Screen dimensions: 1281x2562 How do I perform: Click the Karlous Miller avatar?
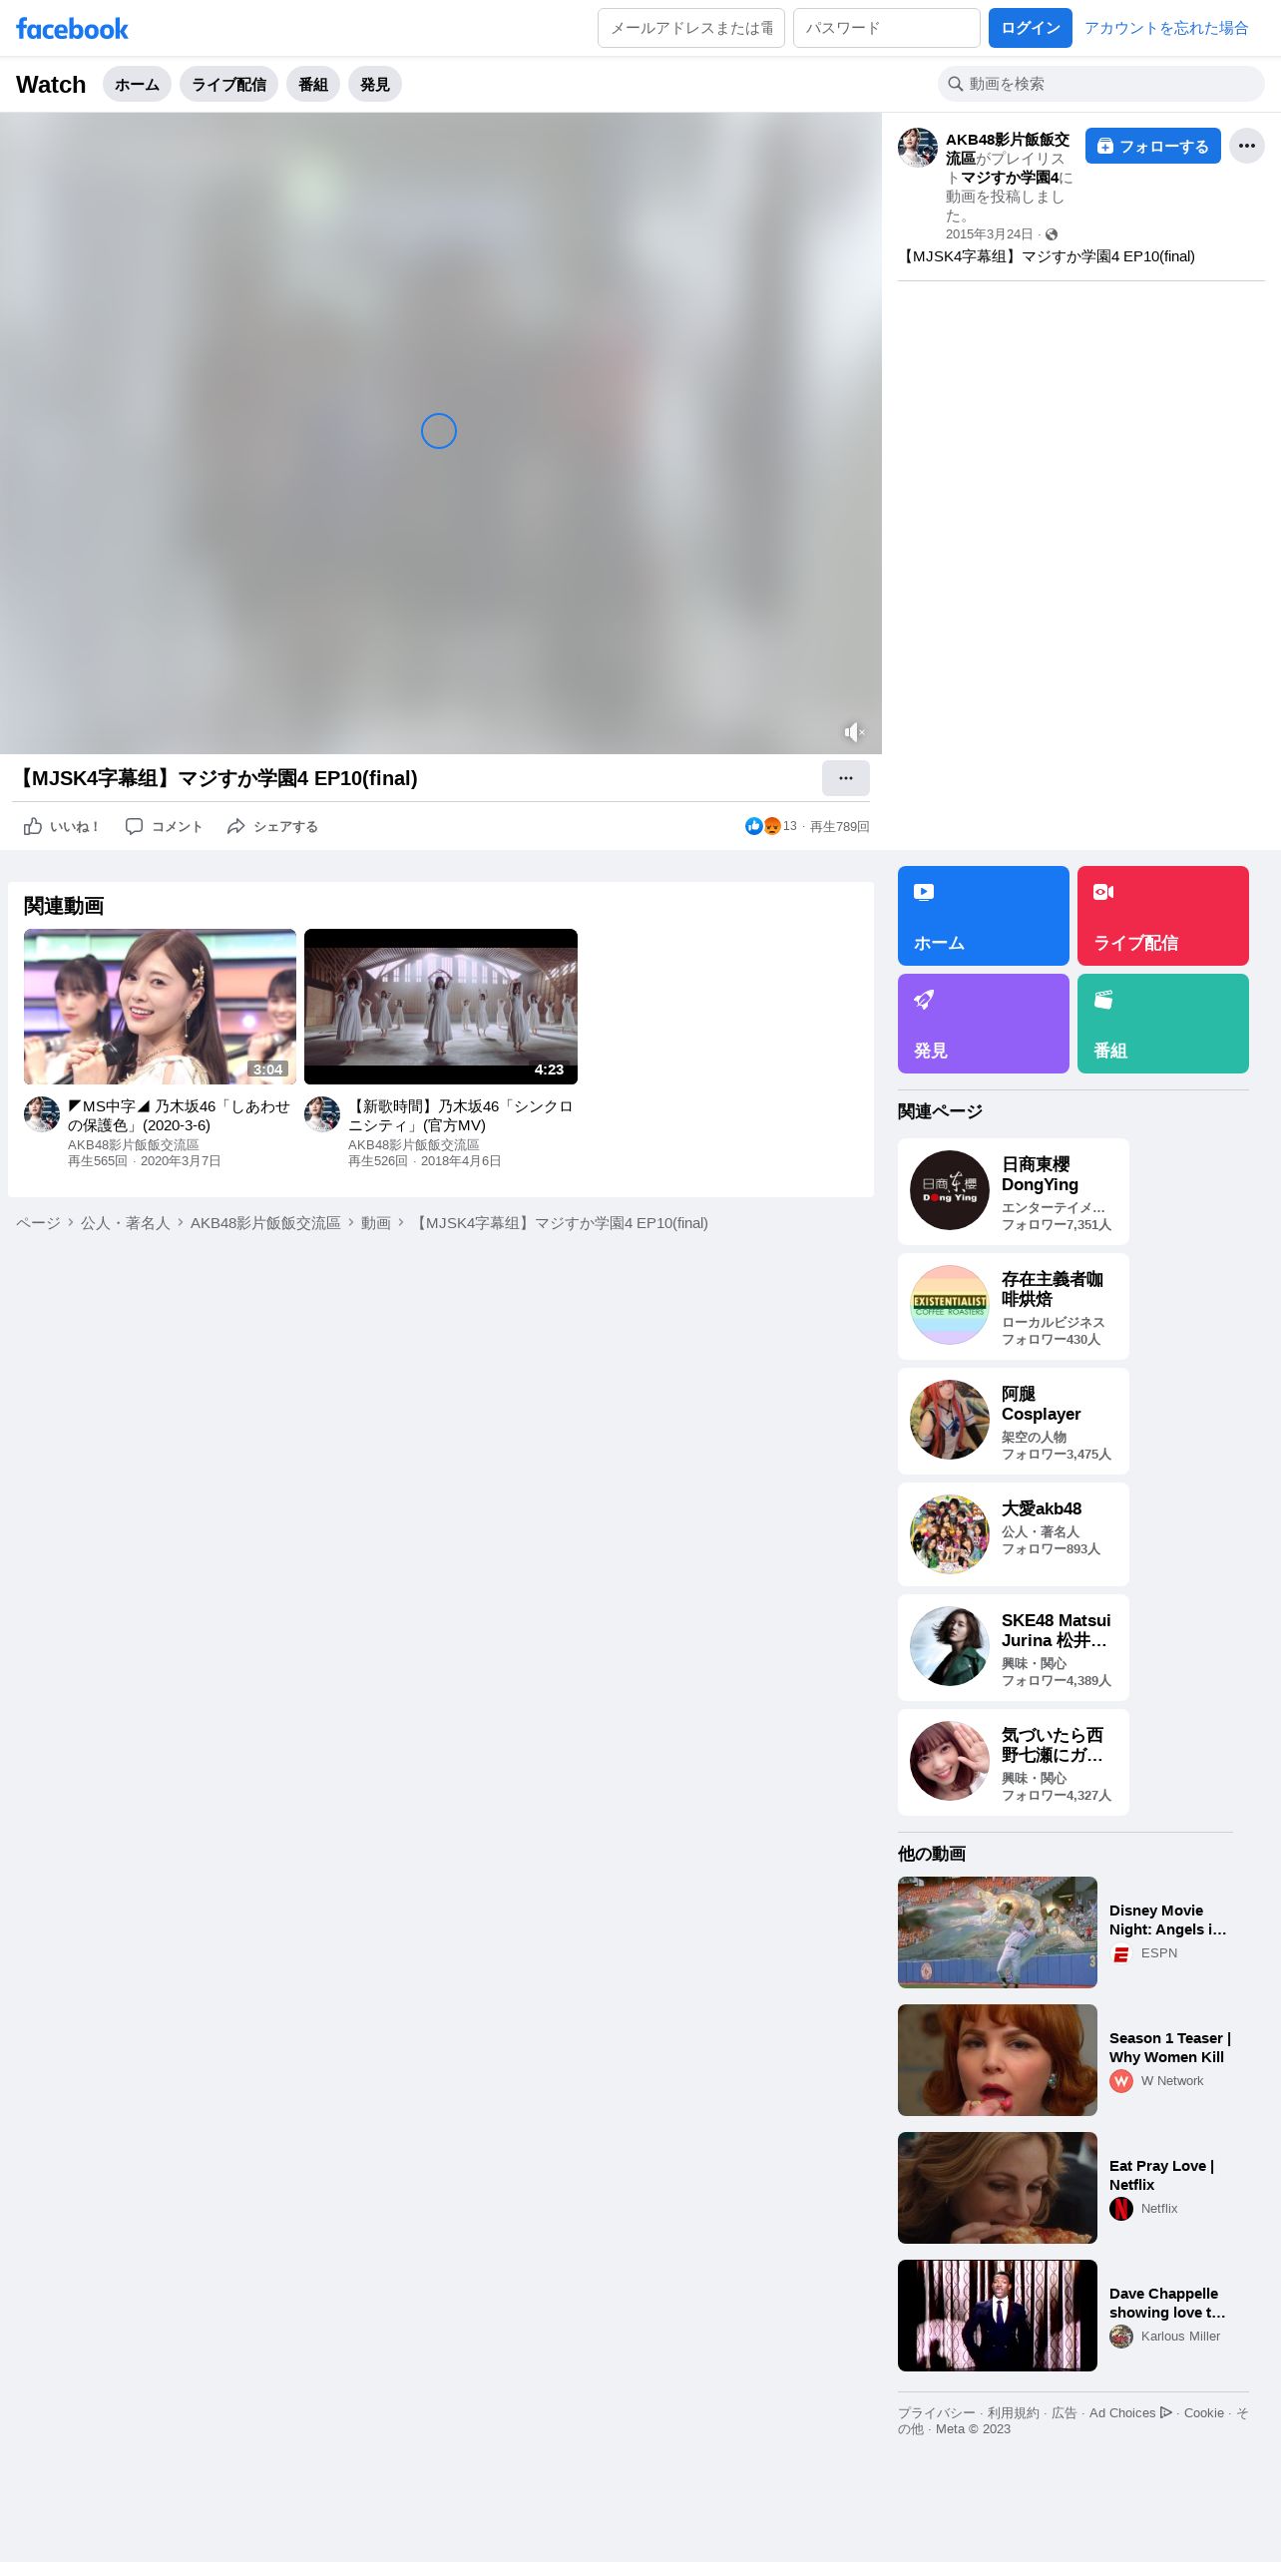click(1121, 2337)
